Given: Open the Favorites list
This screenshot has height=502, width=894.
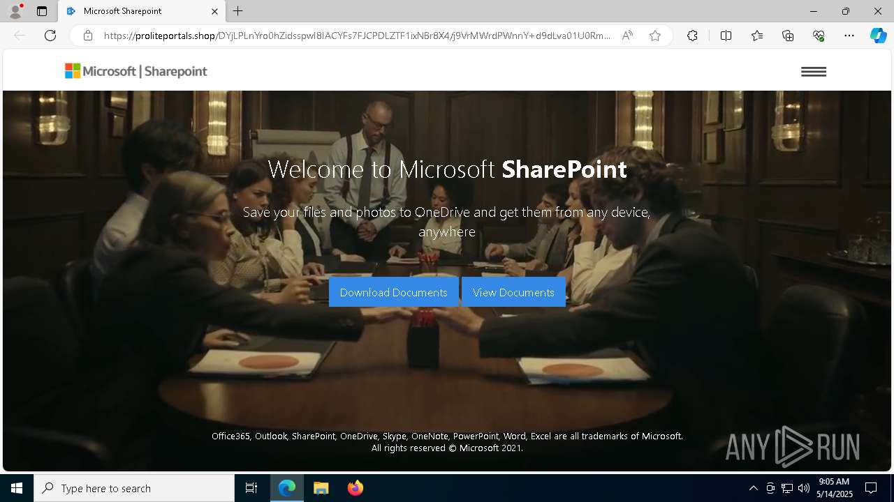Looking at the screenshot, I should [757, 36].
